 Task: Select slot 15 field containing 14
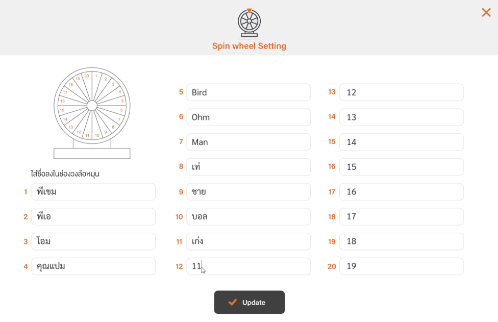402,142
